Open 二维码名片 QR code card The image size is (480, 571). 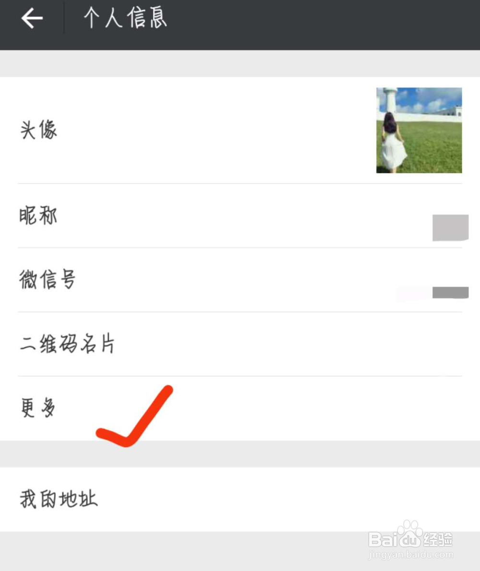240,344
